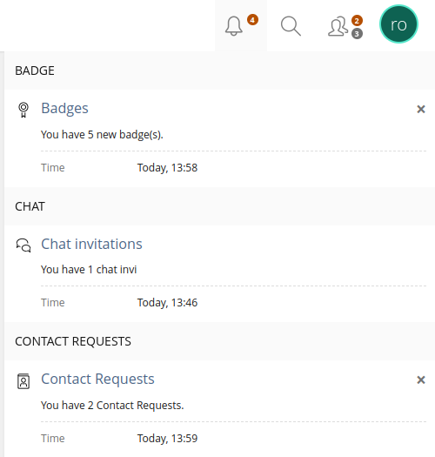The width and height of the screenshot is (435, 457).
Task: Select the CHAT section header
Action: (x=220, y=206)
